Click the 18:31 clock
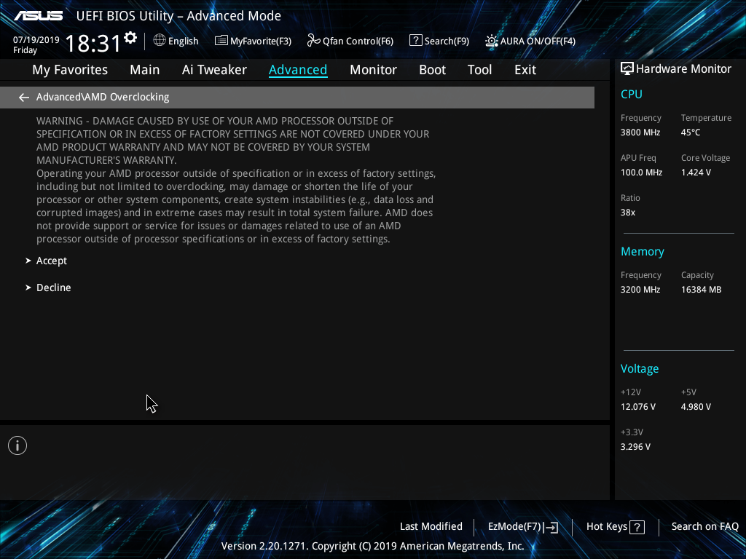The image size is (746, 559). click(x=93, y=43)
